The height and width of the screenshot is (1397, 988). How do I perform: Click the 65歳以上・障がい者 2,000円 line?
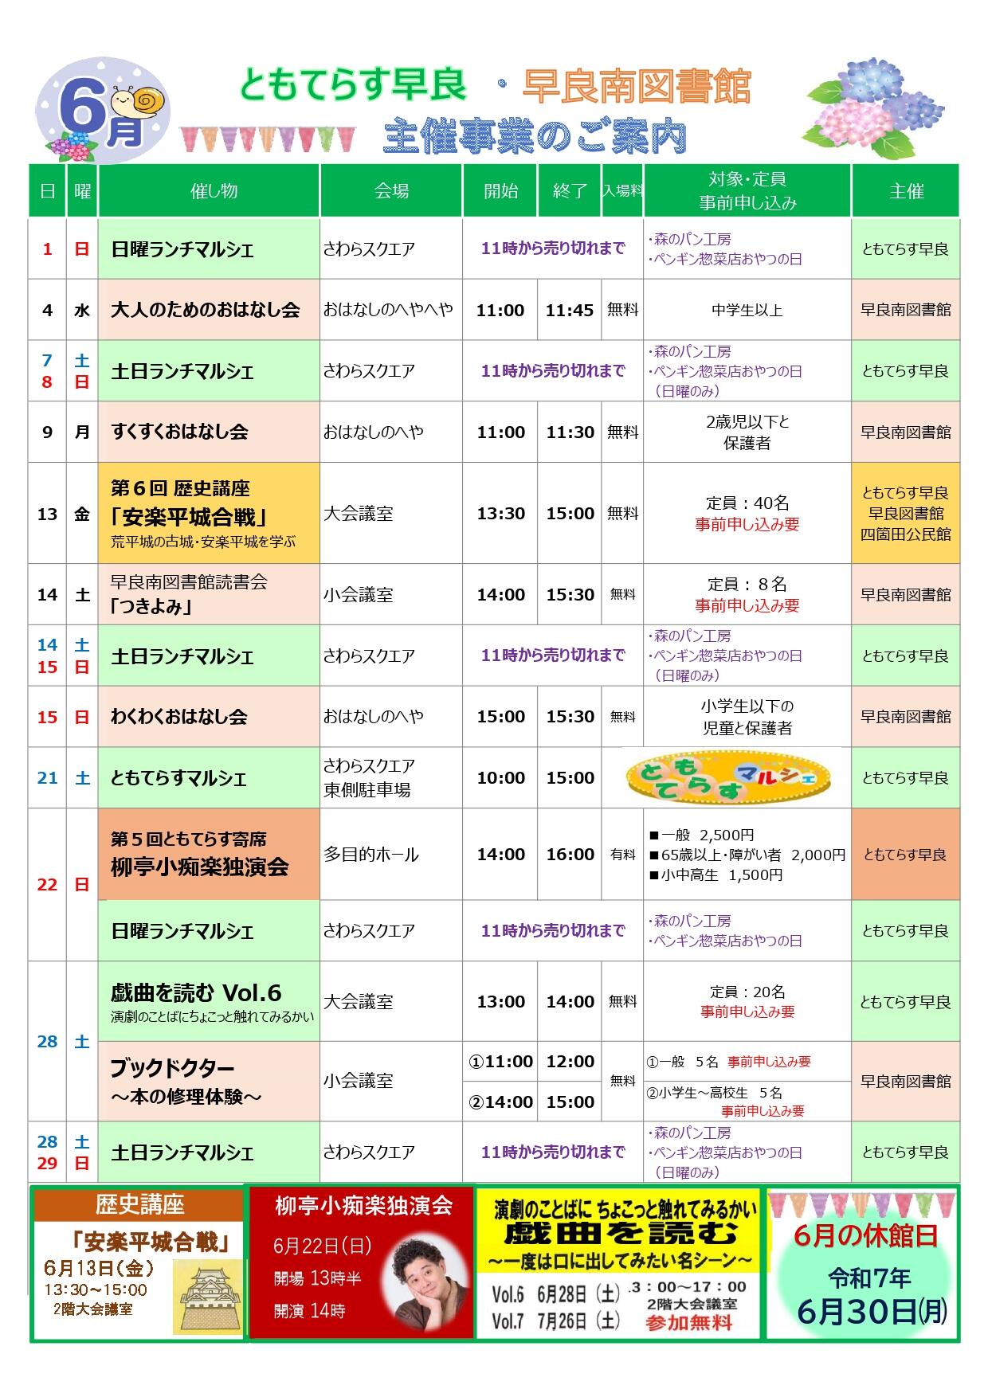tap(747, 855)
